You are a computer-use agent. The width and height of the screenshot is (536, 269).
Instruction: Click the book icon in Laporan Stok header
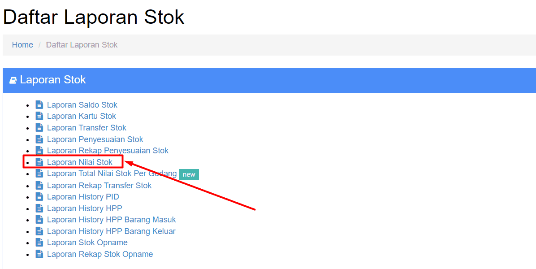tap(13, 80)
